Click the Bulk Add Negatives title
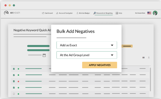Viewport: 161px width, 99px height. point(76,31)
